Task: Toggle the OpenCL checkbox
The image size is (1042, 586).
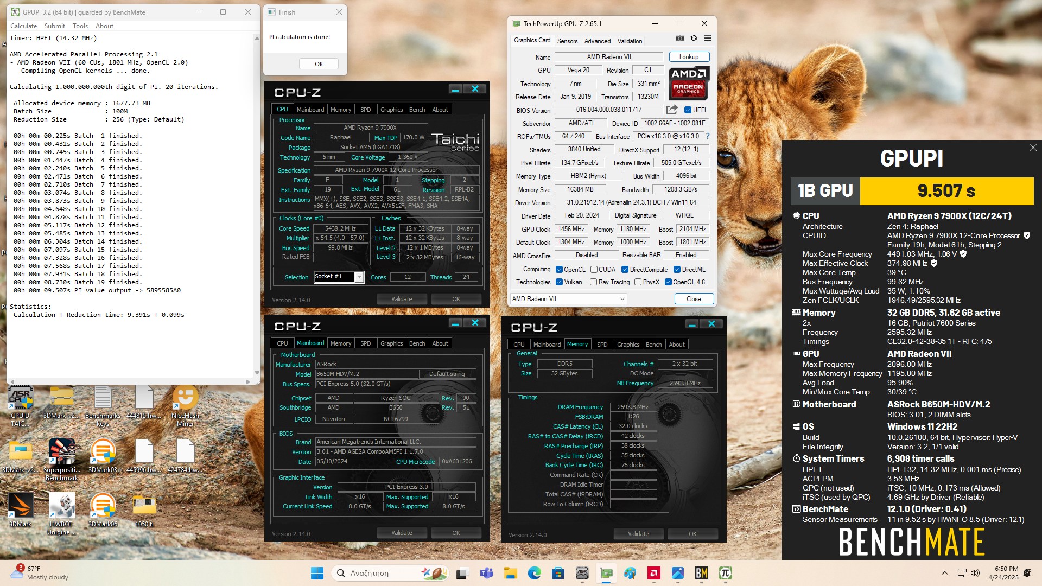Action: [x=559, y=270]
